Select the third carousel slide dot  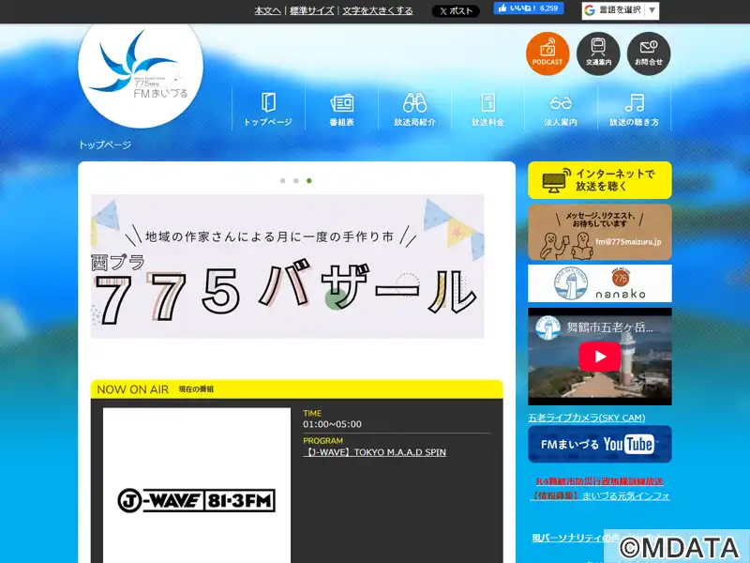click(309, 180)
